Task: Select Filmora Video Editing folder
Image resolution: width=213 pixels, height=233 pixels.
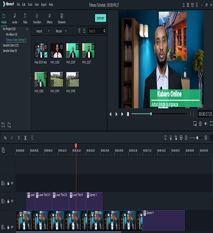Action: point(16,40)
